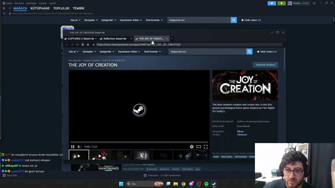
Task: Click the blue announcements megaphone button
Action: (x=272, y=3)
